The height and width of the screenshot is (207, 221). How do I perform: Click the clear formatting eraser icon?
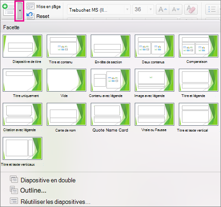click(191, 9)
